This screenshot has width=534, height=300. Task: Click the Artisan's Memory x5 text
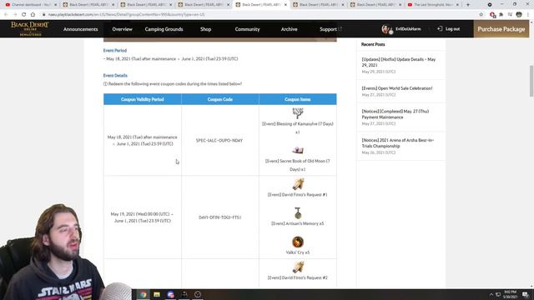click(x=298, y=223)
